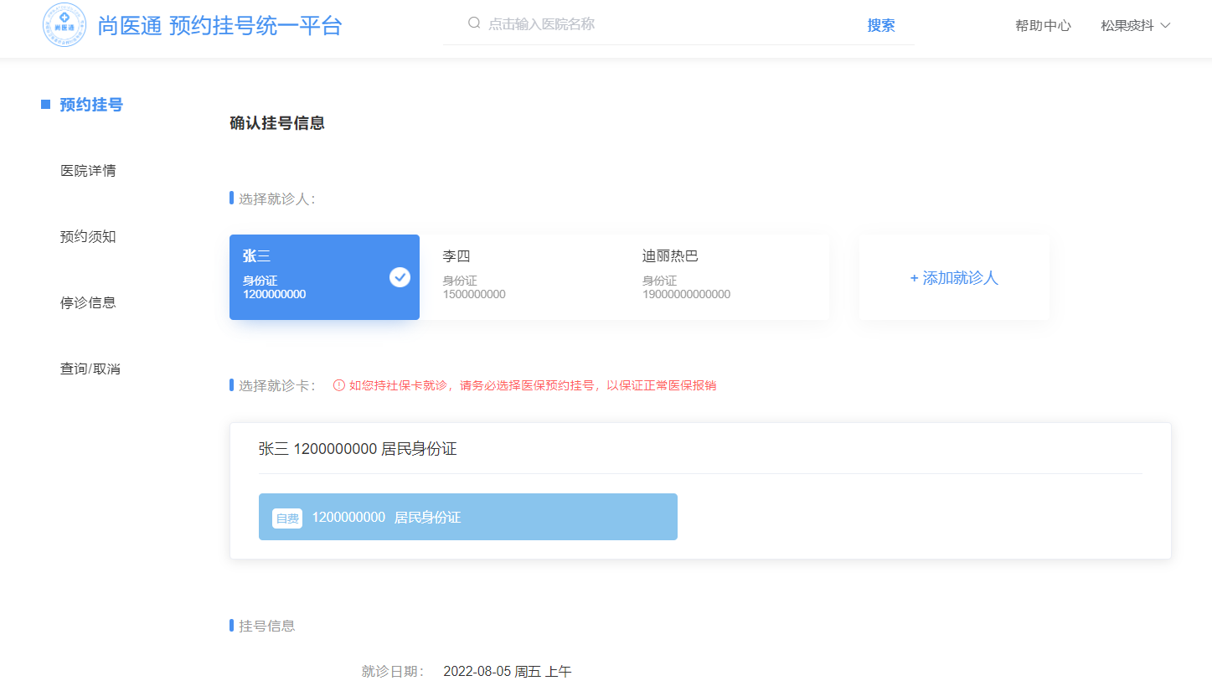Click ID number 19000000000000 under 迪丽热巴

point(686,294)
